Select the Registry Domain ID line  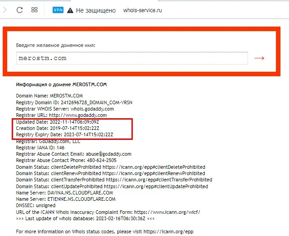point(74,102)
